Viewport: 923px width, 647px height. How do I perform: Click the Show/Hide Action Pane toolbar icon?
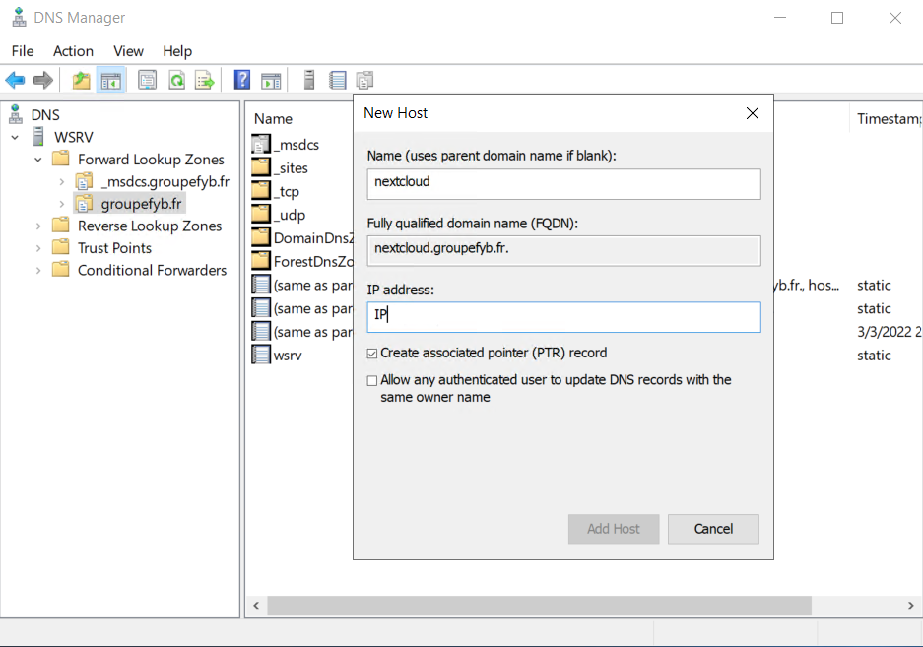tap(270, 80)
